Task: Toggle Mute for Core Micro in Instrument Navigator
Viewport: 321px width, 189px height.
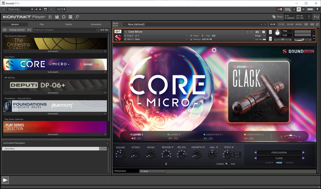Action: point(105,149)
